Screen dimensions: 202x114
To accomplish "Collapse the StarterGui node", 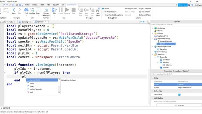I will pos(152,54).
